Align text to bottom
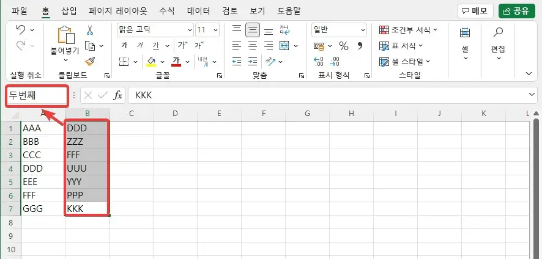The image size is (542, 259). (269, 31)
